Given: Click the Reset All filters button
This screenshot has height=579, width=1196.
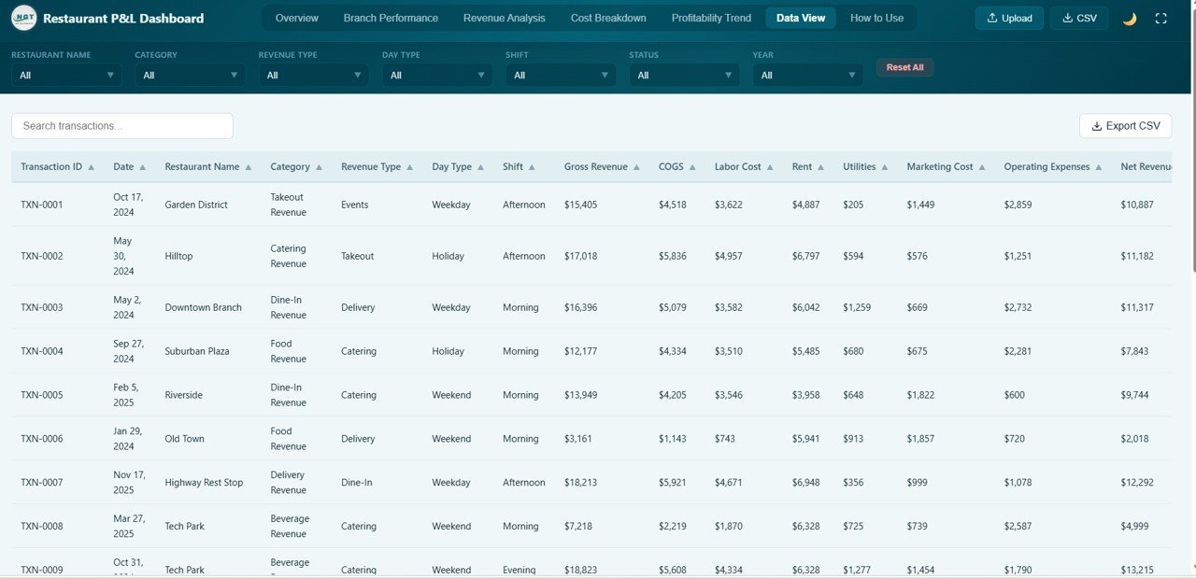Looking at the screenshot, I should coord(904,66).
